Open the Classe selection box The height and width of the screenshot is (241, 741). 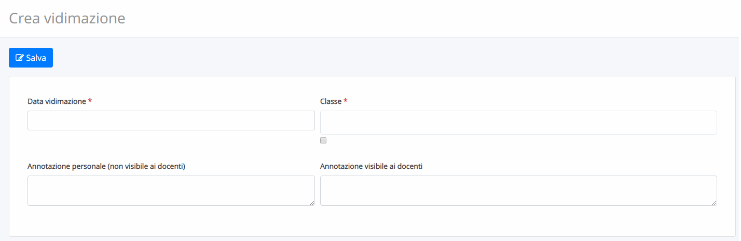click(x=518, y=123)
